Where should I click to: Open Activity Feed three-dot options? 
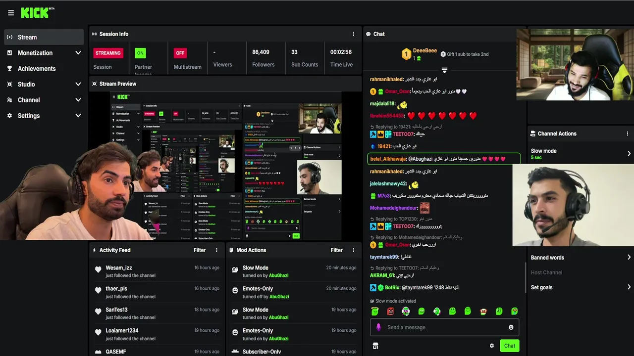click(x=216, y=250)
